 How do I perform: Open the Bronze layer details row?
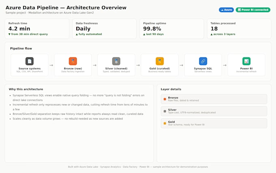coord(214,99)
